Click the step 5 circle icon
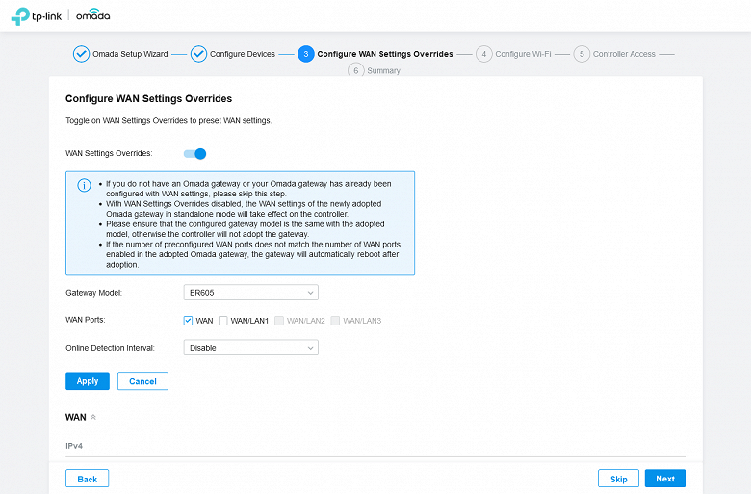This screenshot has height=494, width=751. tap(582, 54)
